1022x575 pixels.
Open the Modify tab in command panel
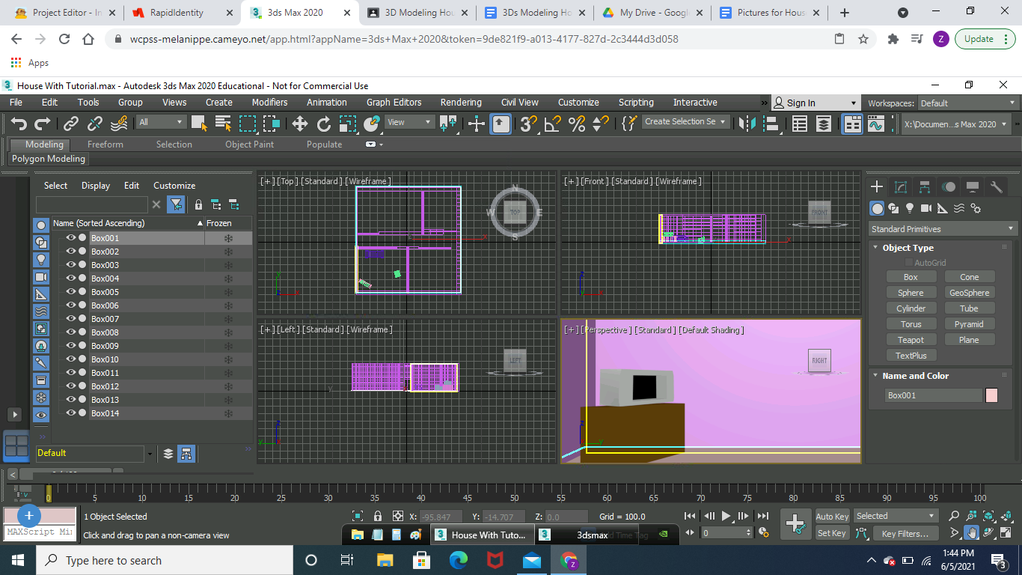[901, 186]
